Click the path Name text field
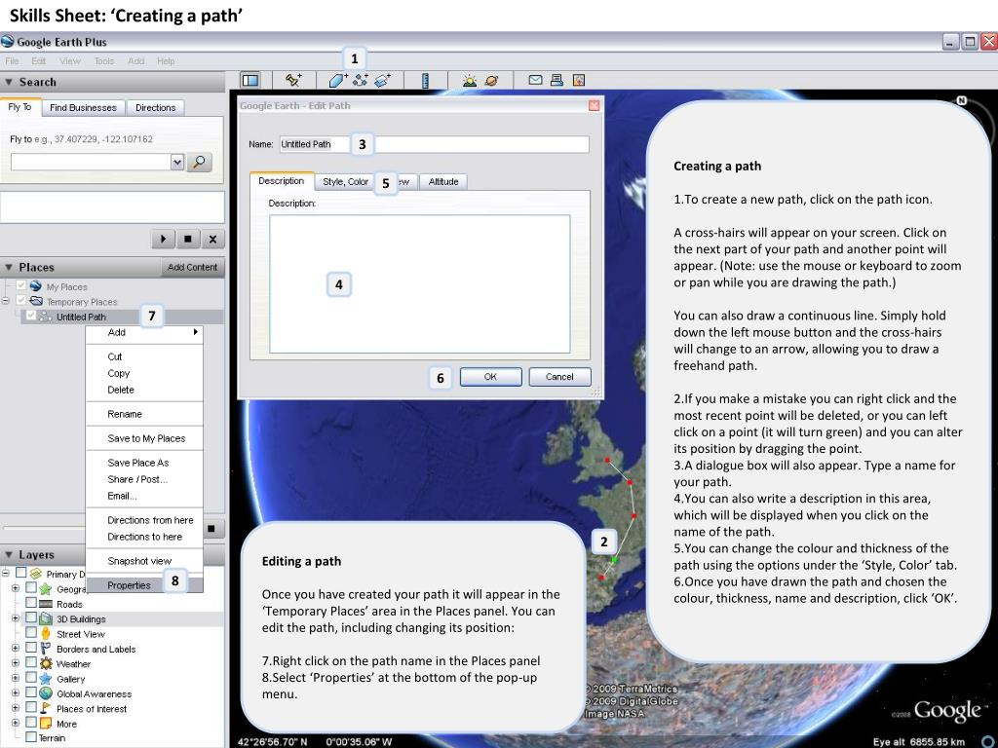 434,144
